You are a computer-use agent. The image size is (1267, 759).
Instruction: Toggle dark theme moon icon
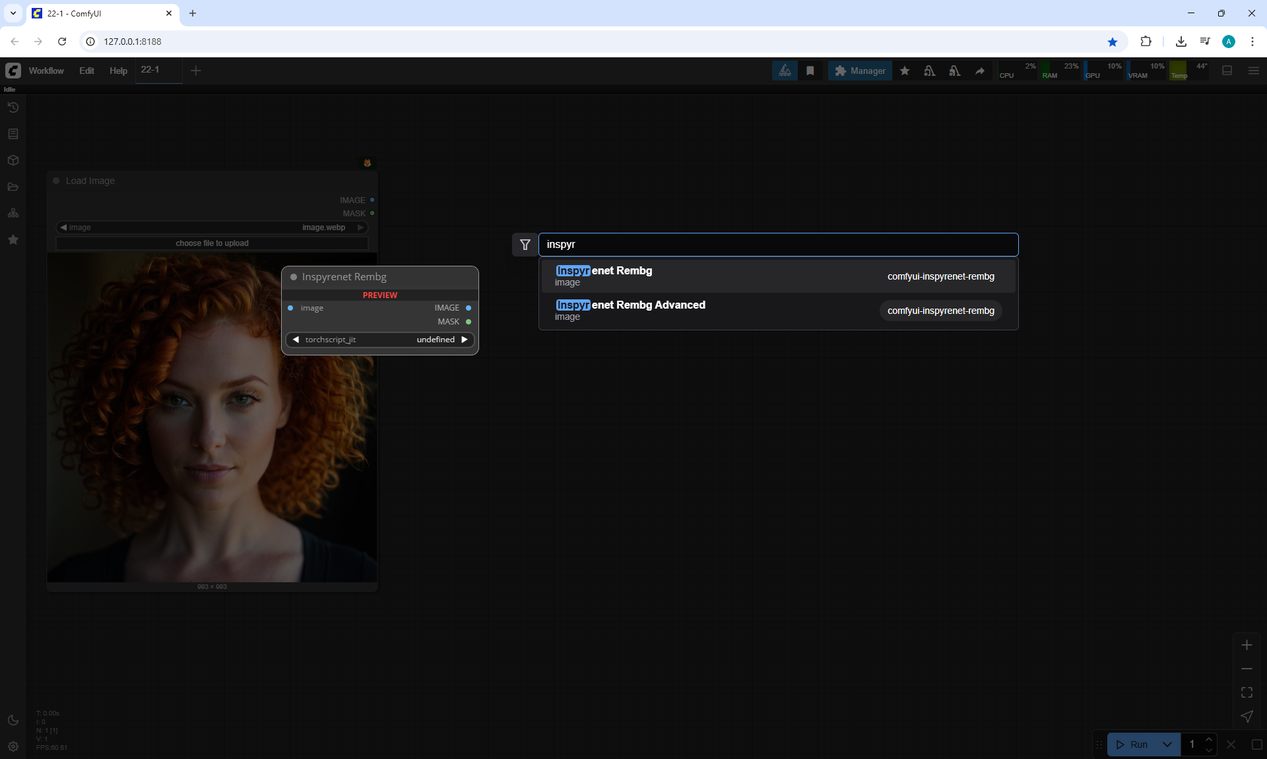click(13, 720)
